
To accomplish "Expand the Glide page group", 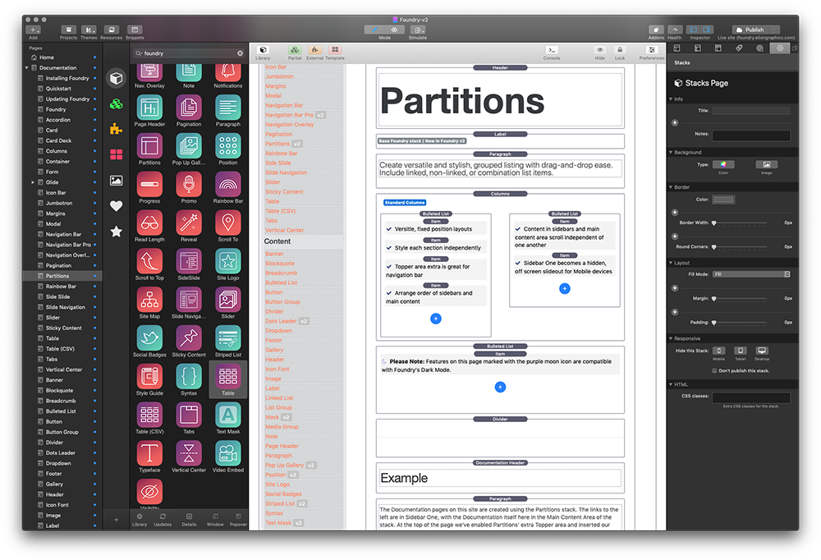I will click(x=33, y=182).
